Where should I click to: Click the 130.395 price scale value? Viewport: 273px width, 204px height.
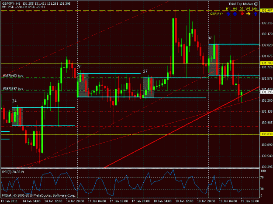tap(267, 167)
